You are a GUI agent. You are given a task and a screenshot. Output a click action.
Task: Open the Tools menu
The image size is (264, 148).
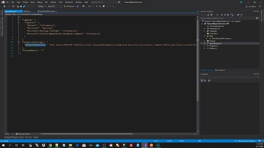[x=61, y=2]
